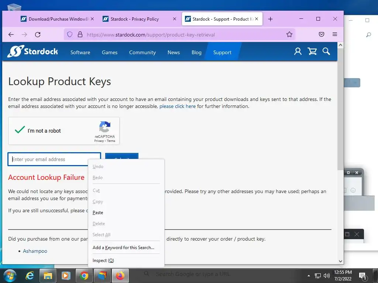Focus the email address input field
378x283 pixels.
(54, 159)
